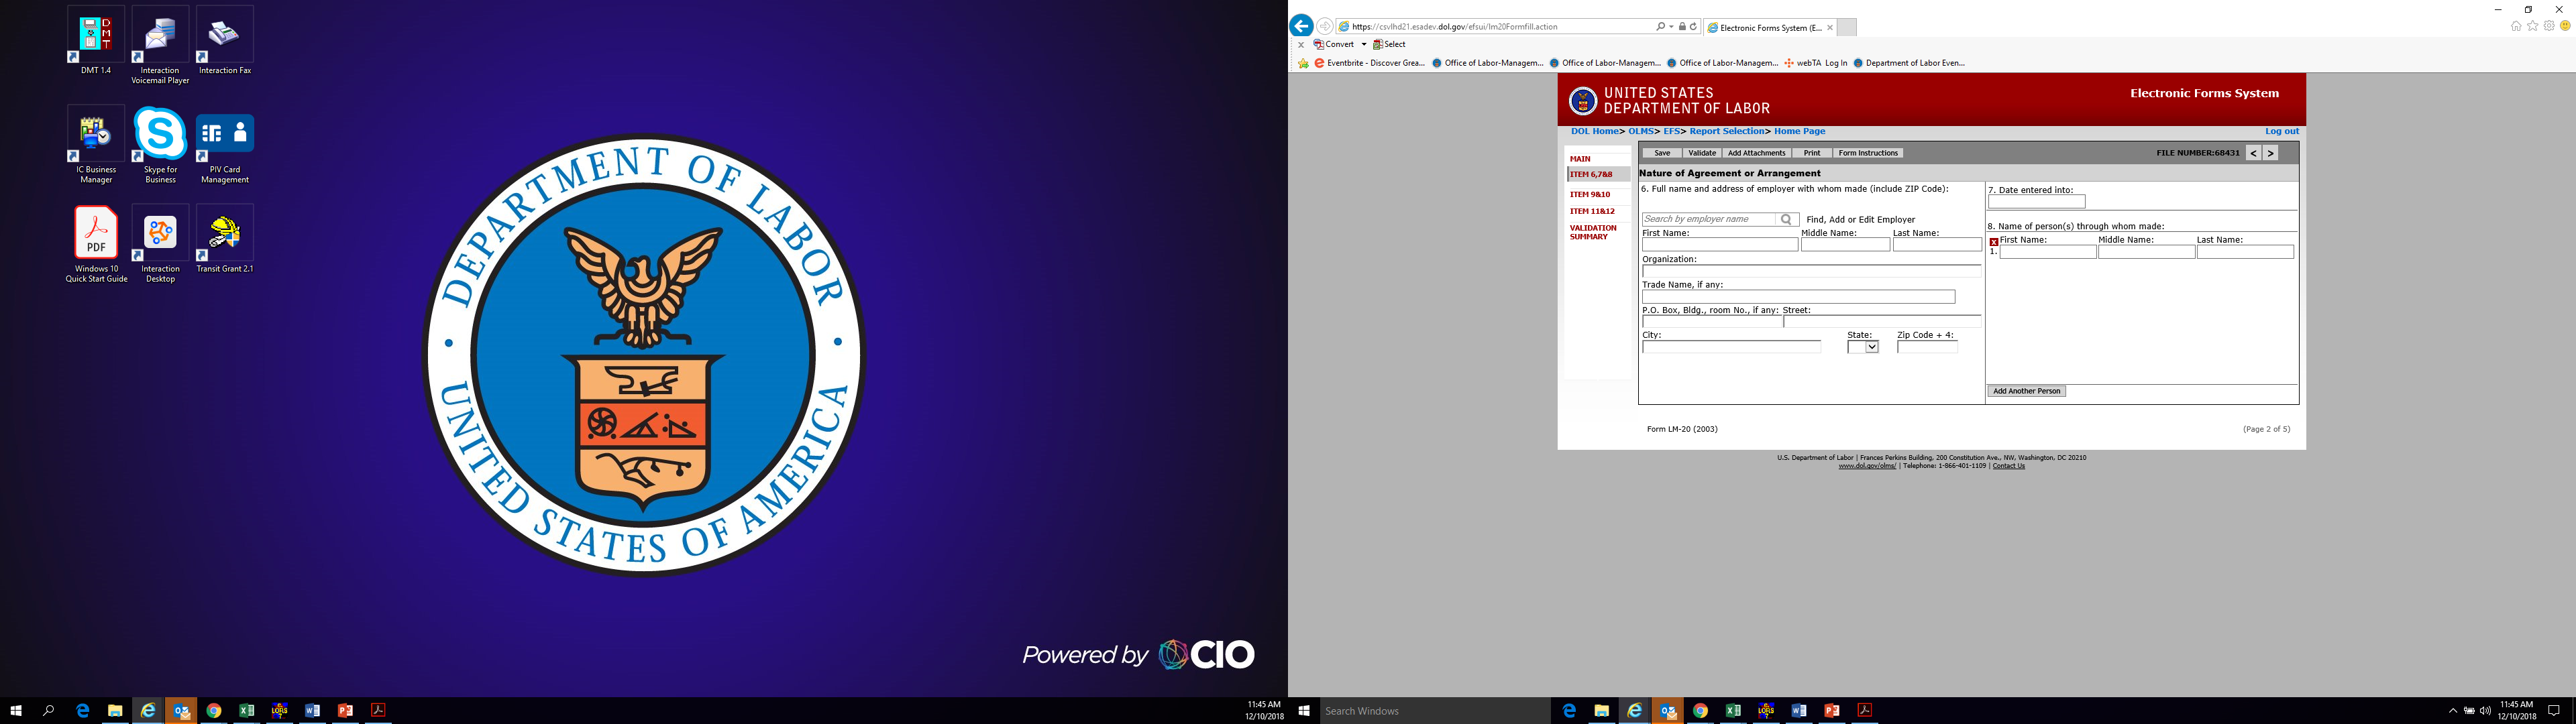Open ITEM 9&10 section
Screen dimensions: 2576x724
(x=1590, y=194)
